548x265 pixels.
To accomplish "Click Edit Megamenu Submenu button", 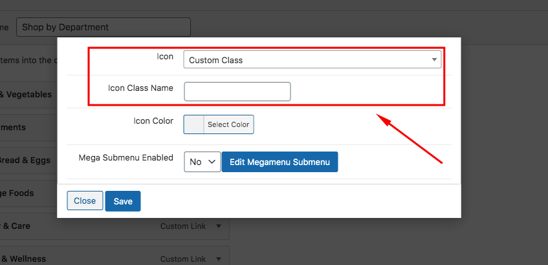I will click(x=279, y=162).
